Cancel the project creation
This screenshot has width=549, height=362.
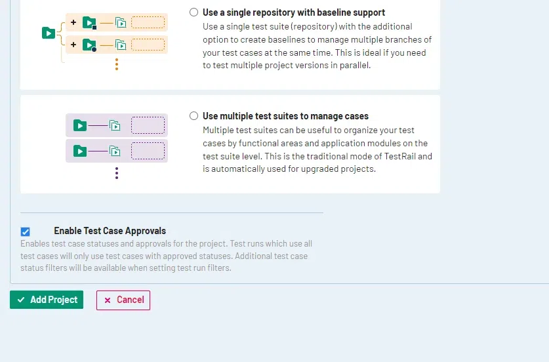(123, 300)
